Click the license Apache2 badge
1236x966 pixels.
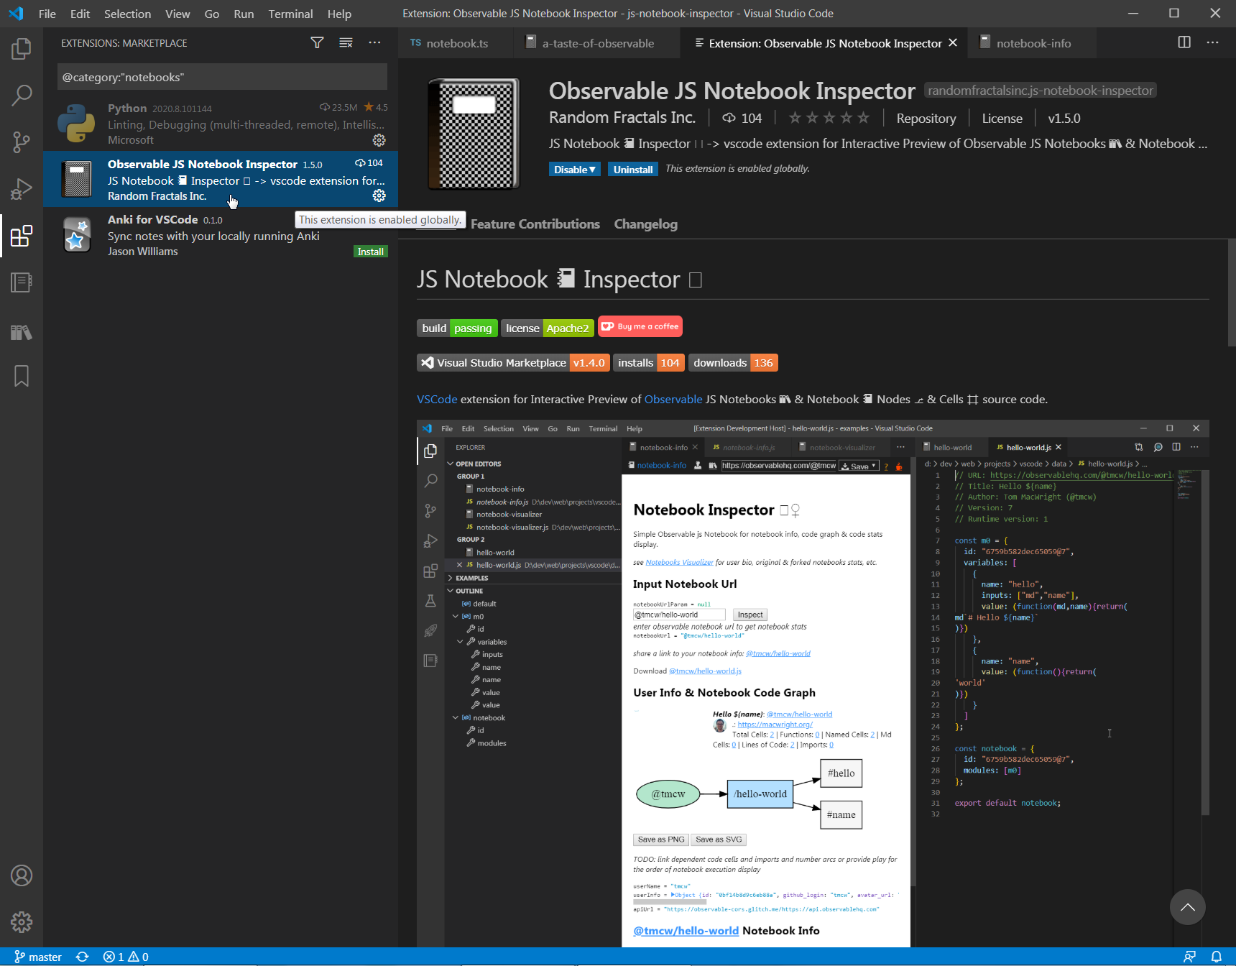[x=548, y=328]
